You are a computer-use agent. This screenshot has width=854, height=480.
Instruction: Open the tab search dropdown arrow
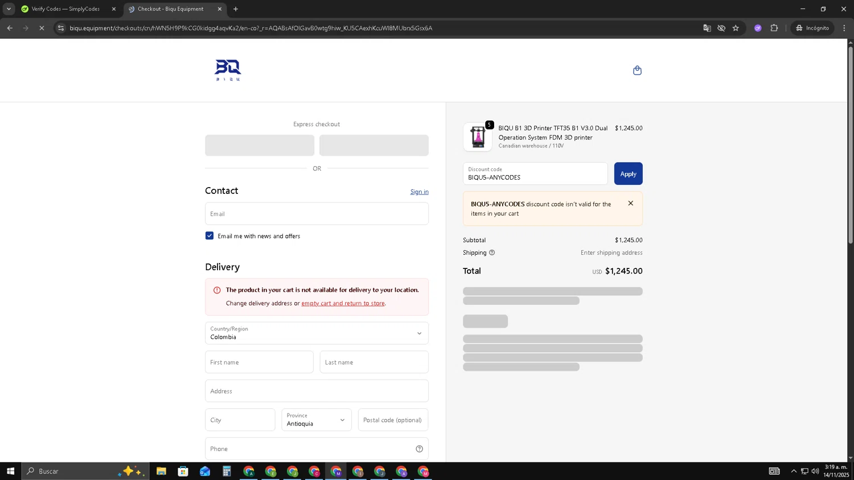(x=9, y=9)
